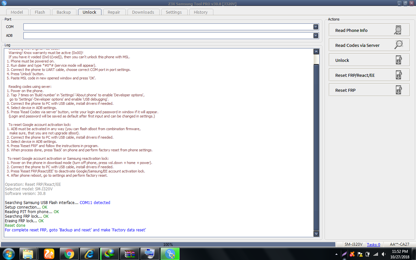Image resolution: width=416 pixels, height=260 pixels.
Task: Open the Backup tab
Action: tap(64, 12)
